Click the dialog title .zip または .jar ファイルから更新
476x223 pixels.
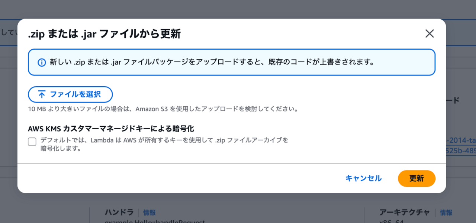point(104,34)
